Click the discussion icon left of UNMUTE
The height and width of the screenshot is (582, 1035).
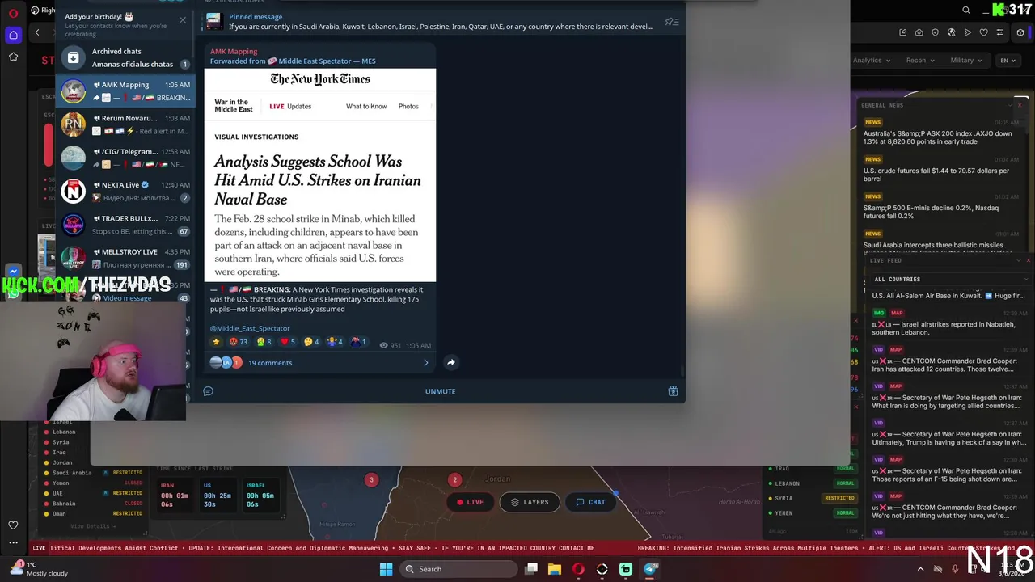tap(208, 391)
